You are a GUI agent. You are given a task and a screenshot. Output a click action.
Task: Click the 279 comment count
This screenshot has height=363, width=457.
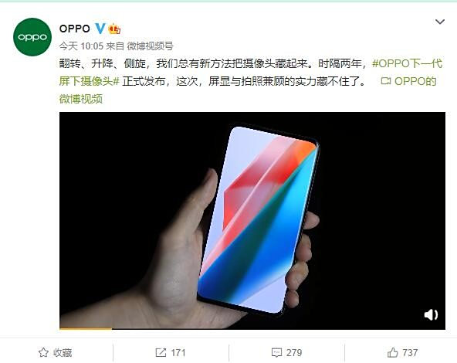click(294, 352)
